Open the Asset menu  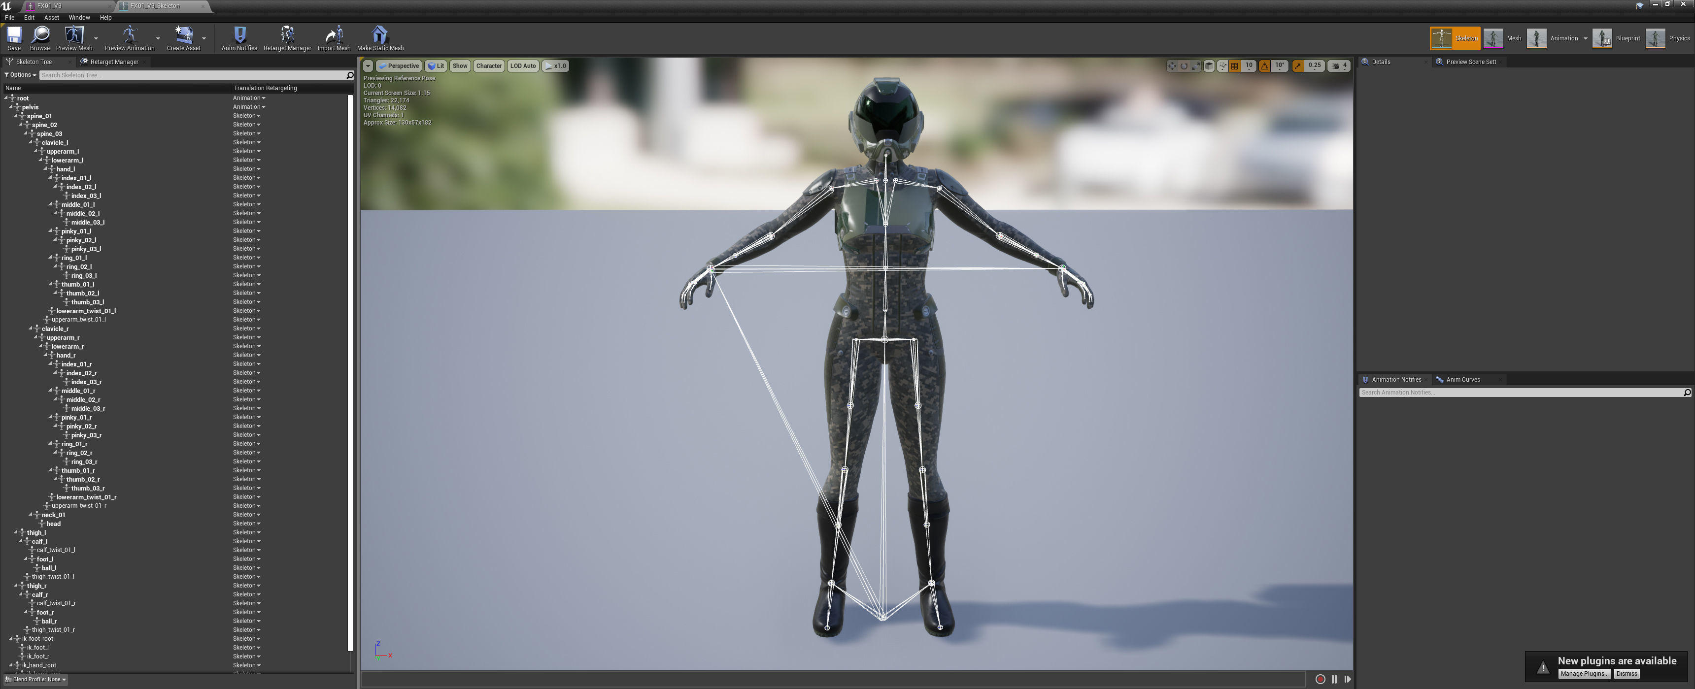51,18
